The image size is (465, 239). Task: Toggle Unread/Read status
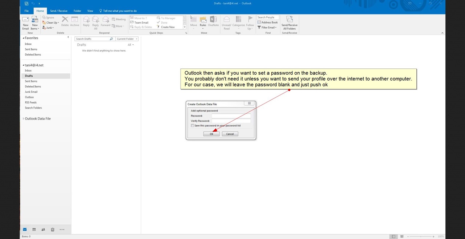(x=226, y=23)
